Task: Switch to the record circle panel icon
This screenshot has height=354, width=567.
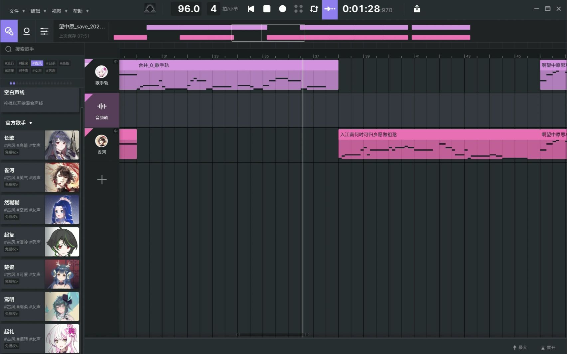Action: coord(27,31)
